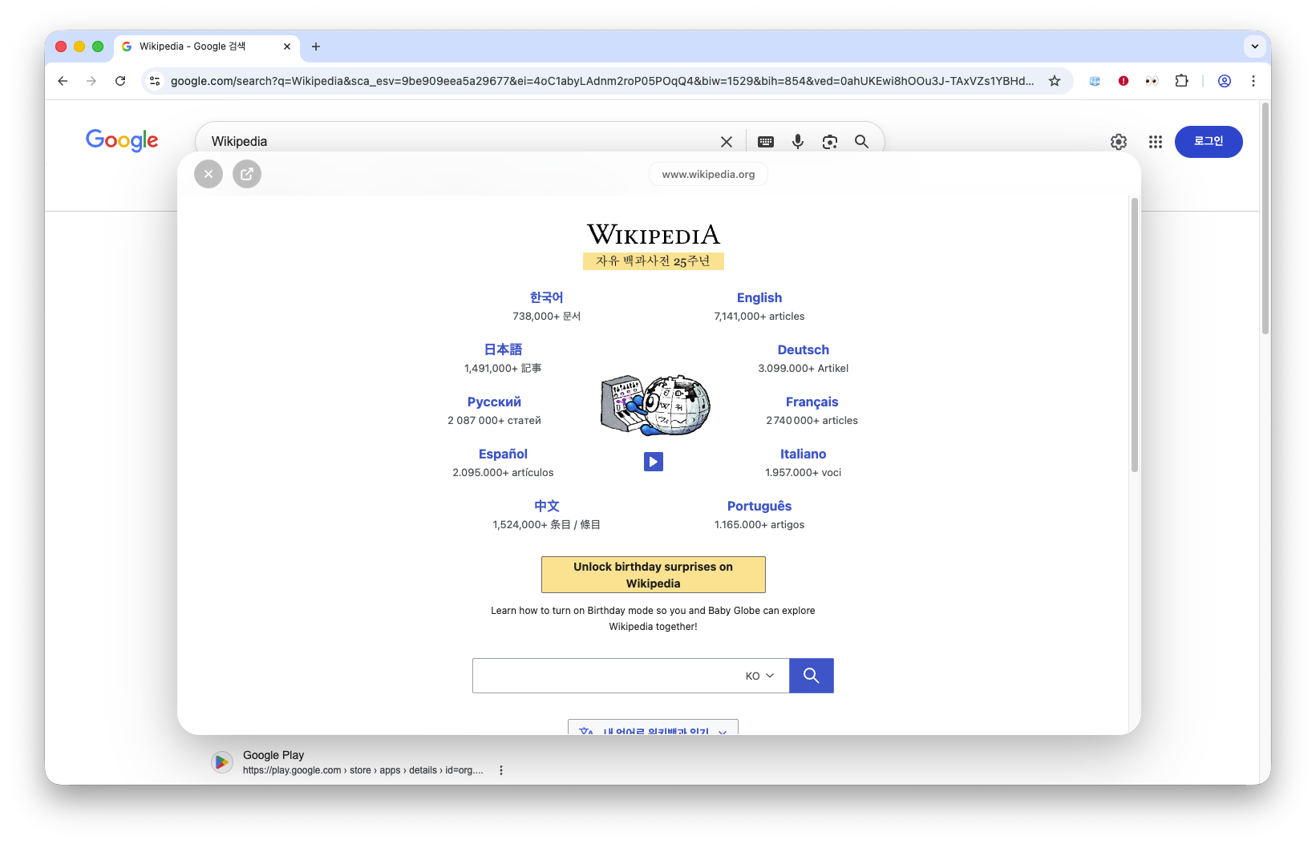Close the Wikipedia preview panel
1316x844 pixels.
(x=209, y=174)
